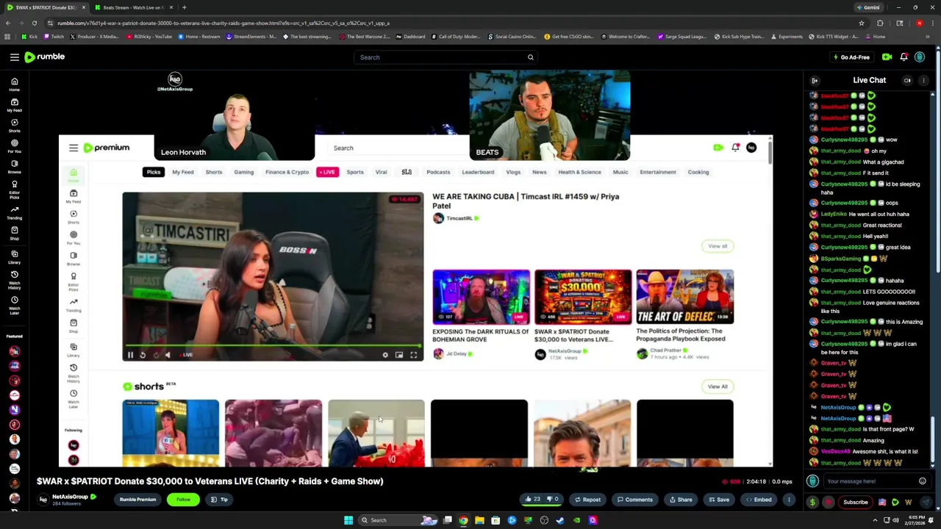Open Timcast player settings gear
Viewport: 941px width, 529px height.
385,355
